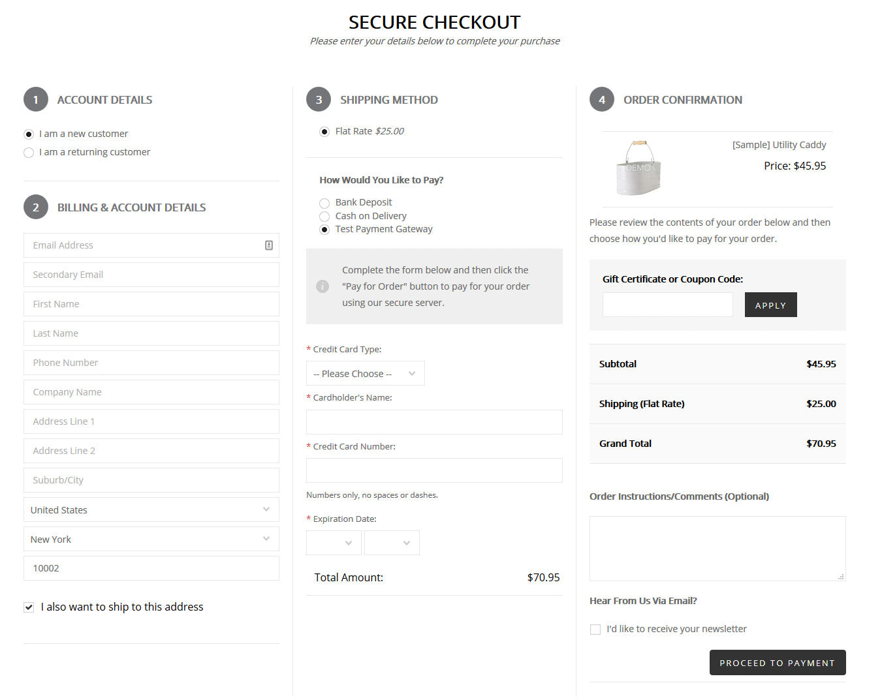Click the Utility Caddy product image

coord(638,168)
